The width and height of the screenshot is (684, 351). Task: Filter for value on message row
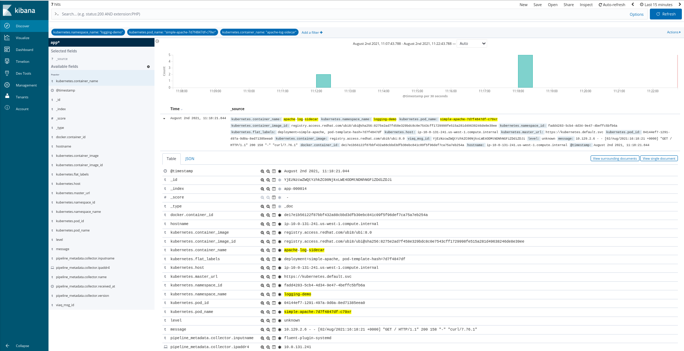click(262, 329)
